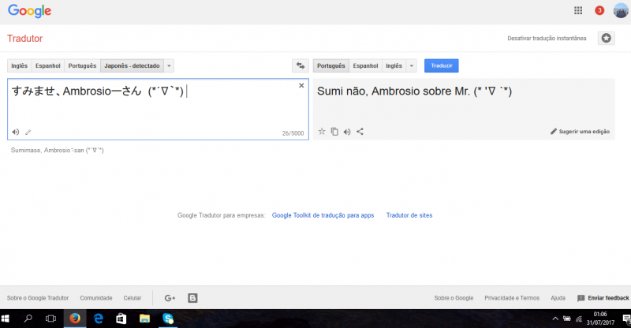Show hidden system tray icons
Viewport: 631px width, 328px height.
pyautogui.click(x=555, y=319)
